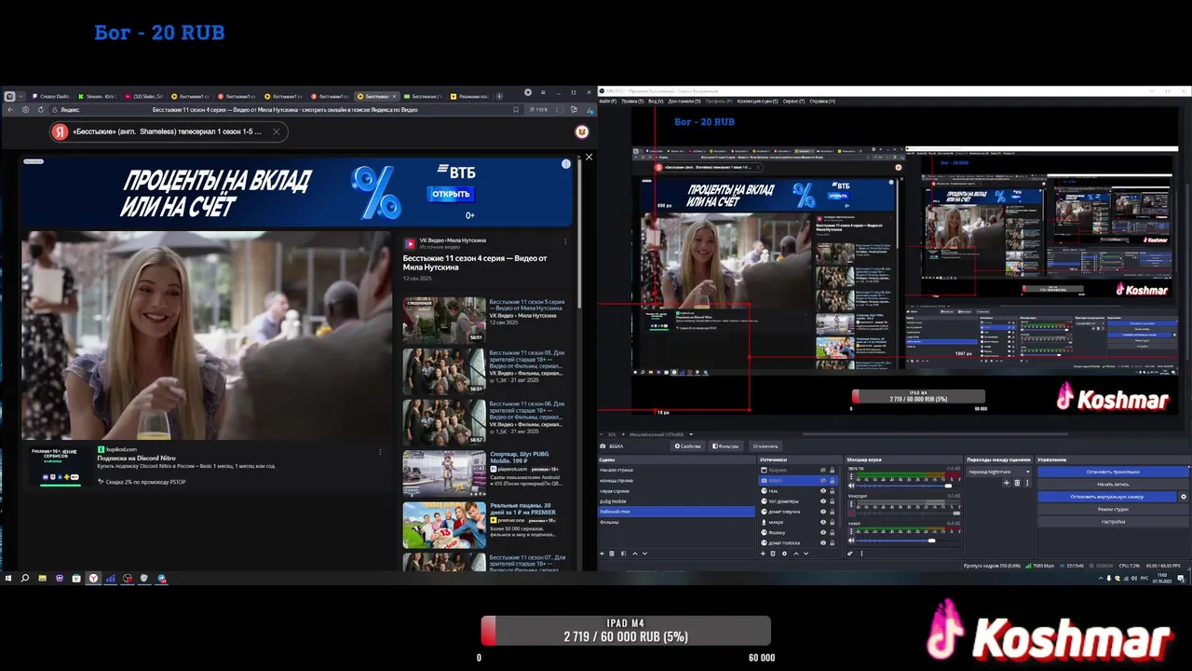
Task: Click Свойства button in source toolbar
Action: coord(687,445)
